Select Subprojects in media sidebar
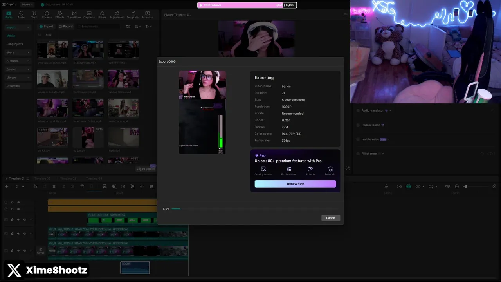This screenshot has height=282, width=501. point(14,44)
